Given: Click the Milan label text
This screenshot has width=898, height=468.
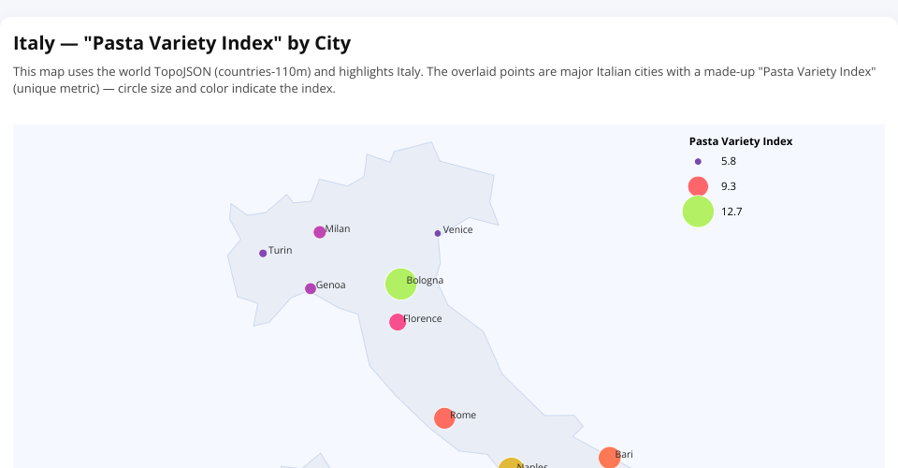Looking at the screenshot, I should tap(338, 228).
